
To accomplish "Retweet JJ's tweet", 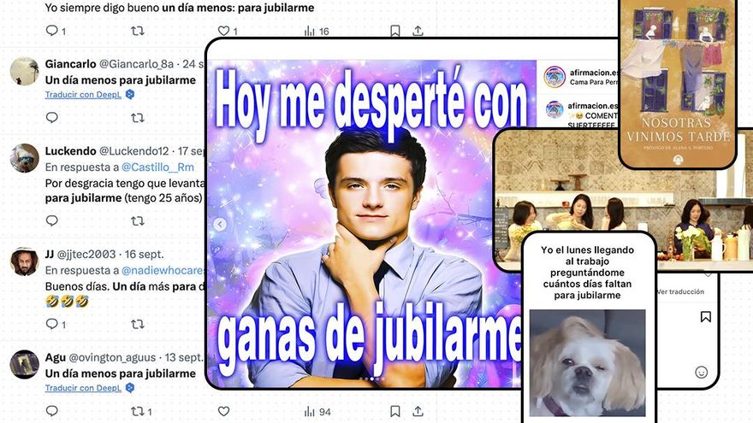I will pos(138,324).
